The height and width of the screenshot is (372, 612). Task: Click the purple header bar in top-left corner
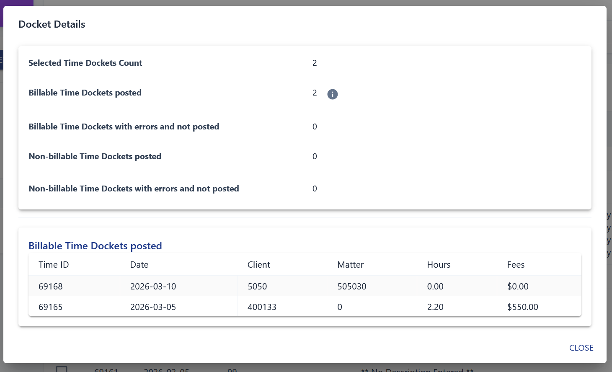tap(17, 4)
